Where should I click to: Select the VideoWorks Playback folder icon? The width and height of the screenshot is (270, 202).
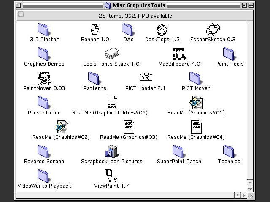tap(44, 176)
